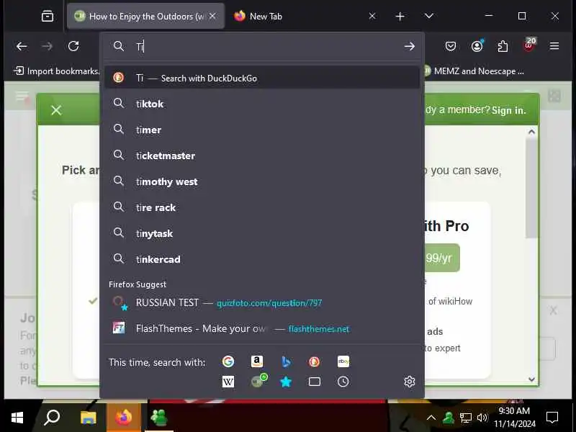Go back with the back arrow
Viewport: 576px width, 432px height.
coord(22,46)
